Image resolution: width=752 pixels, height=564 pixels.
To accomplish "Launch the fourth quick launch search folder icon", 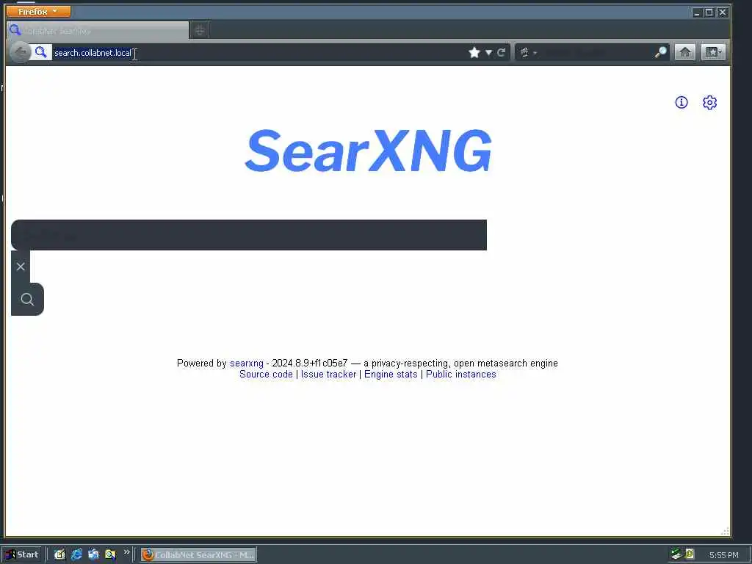I will click(x=110, y=554).
